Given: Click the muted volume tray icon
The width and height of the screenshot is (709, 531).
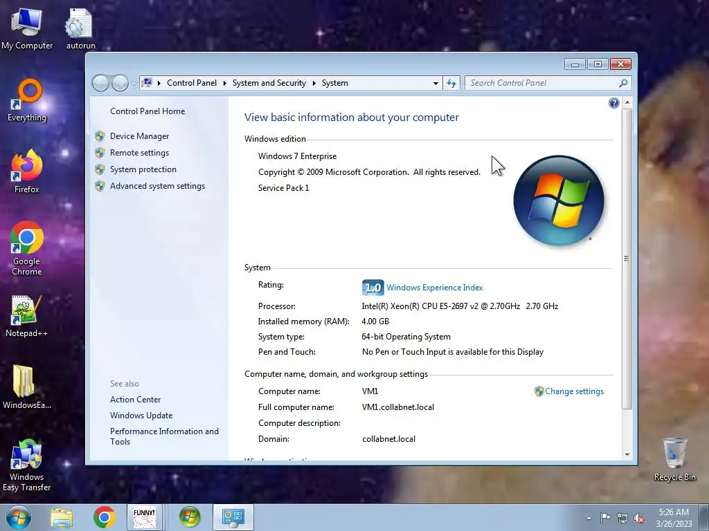Looking at the screenshot, I should (x=639, y=518).
